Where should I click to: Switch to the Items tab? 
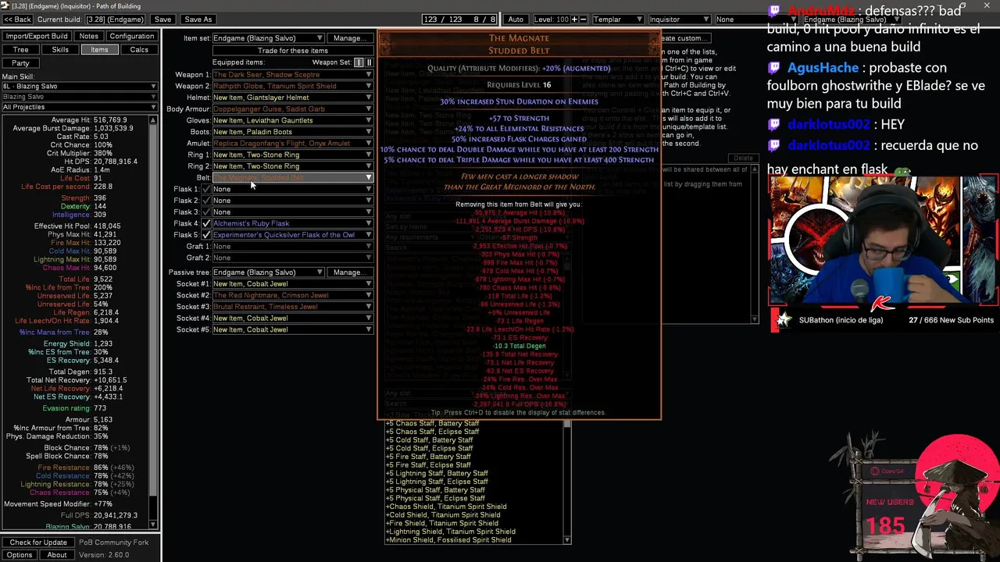99,50
